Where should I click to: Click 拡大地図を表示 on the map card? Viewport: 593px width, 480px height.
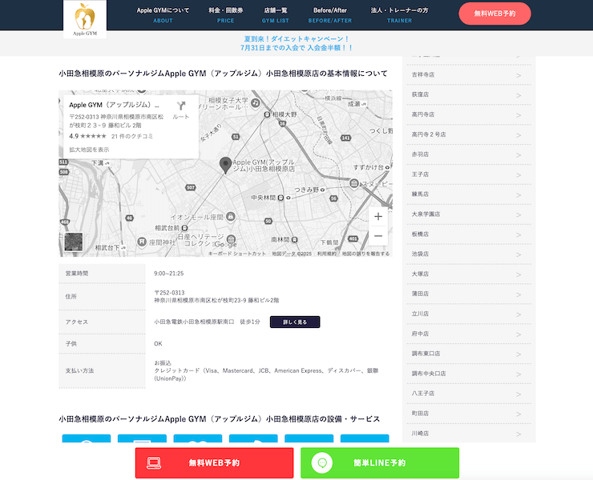(x=89, y=150)
